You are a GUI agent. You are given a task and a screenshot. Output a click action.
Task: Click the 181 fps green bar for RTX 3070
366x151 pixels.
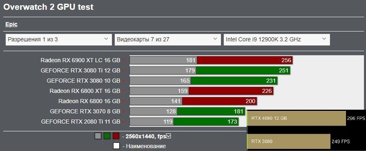point(211,112)
